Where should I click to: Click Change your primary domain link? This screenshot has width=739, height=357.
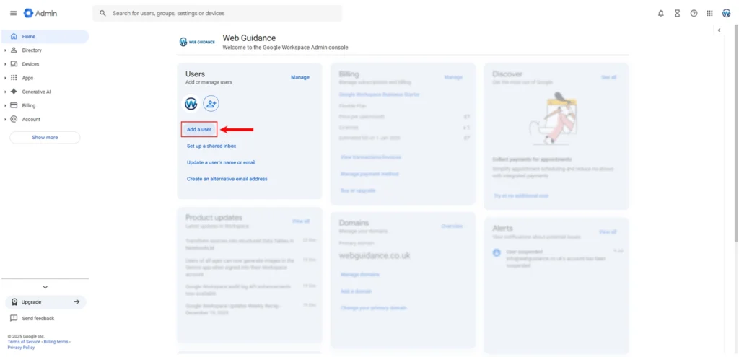tap(373, 308)
